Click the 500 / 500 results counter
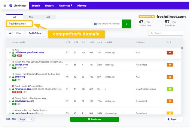This screenshot has height=128, width=192. click(11, 119)
